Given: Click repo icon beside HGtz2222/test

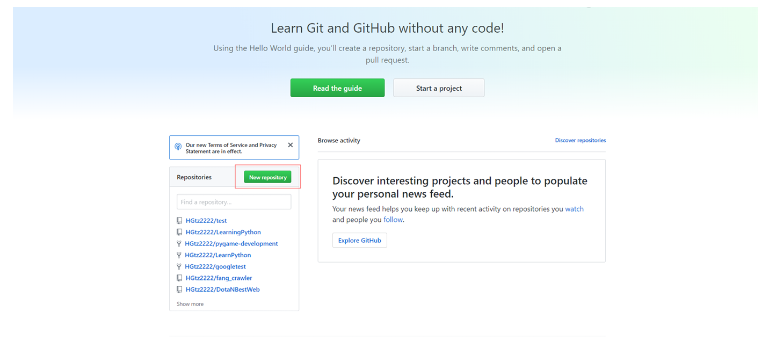Looking at the screenshot, I should (x=179, y=221).
